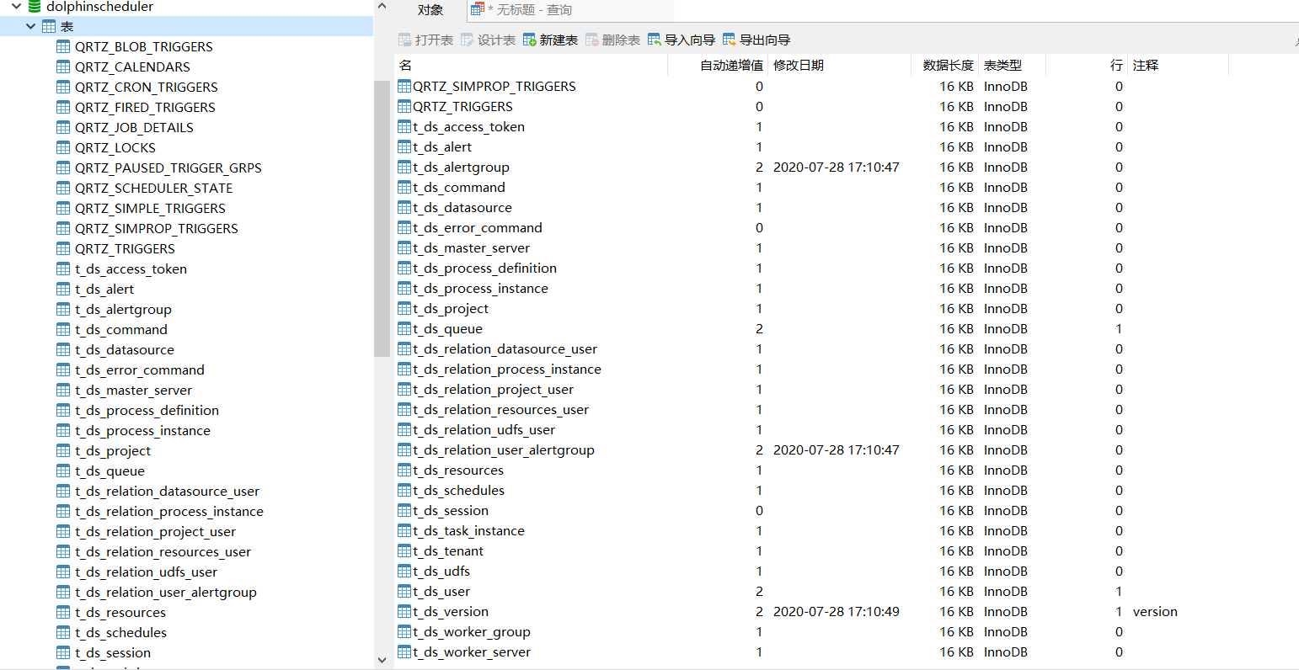Screen dimensions: 1299x670
Task: Select QRTZ_FIRED_TRIGGERS icon in tree
Action: tap(63, 107)
